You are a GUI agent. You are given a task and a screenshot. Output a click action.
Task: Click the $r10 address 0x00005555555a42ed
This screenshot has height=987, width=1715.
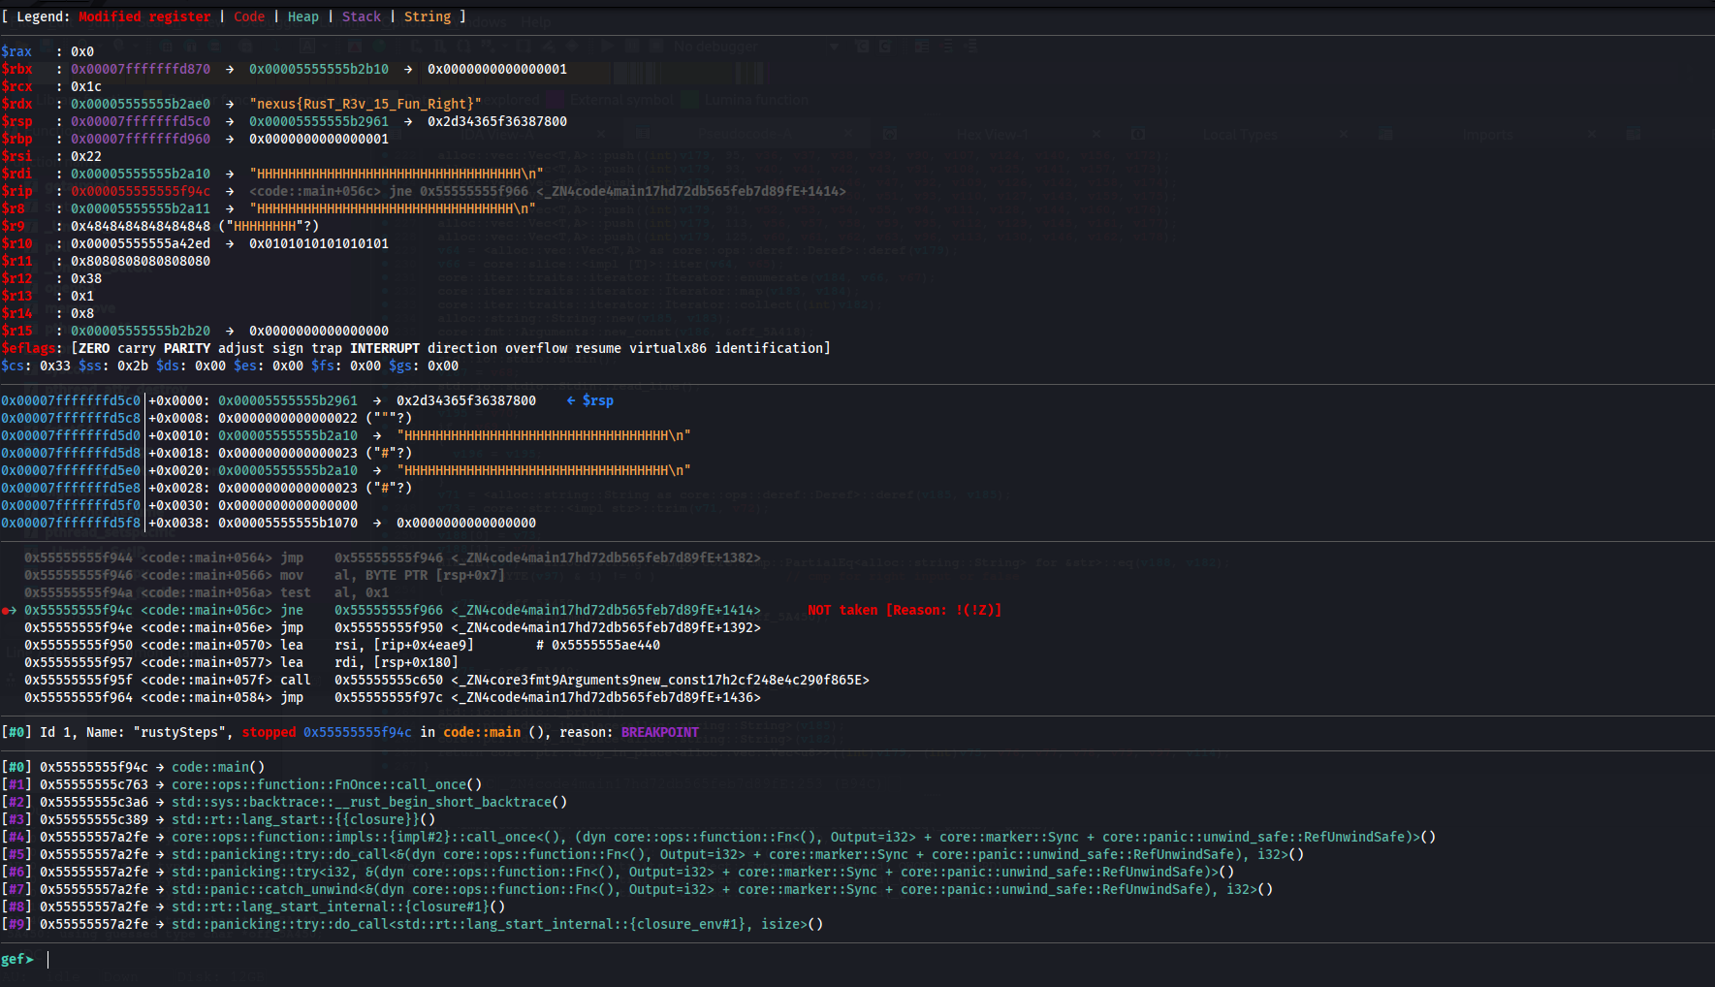[141, 243]
